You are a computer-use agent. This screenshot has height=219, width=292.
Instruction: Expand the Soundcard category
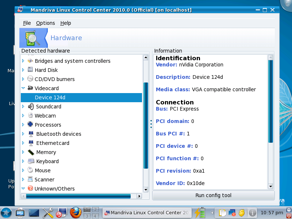tap(23, 106)
